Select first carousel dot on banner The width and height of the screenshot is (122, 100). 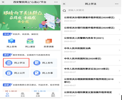pos(24,28)
